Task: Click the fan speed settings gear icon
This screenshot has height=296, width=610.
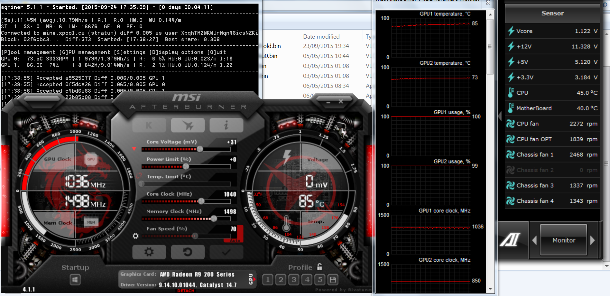Action: point(135,236)
